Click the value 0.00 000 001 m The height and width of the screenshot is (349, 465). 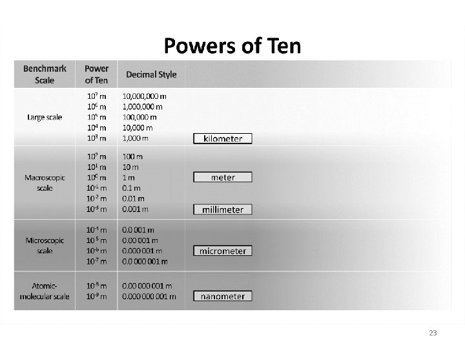click(x=147, y=286)
